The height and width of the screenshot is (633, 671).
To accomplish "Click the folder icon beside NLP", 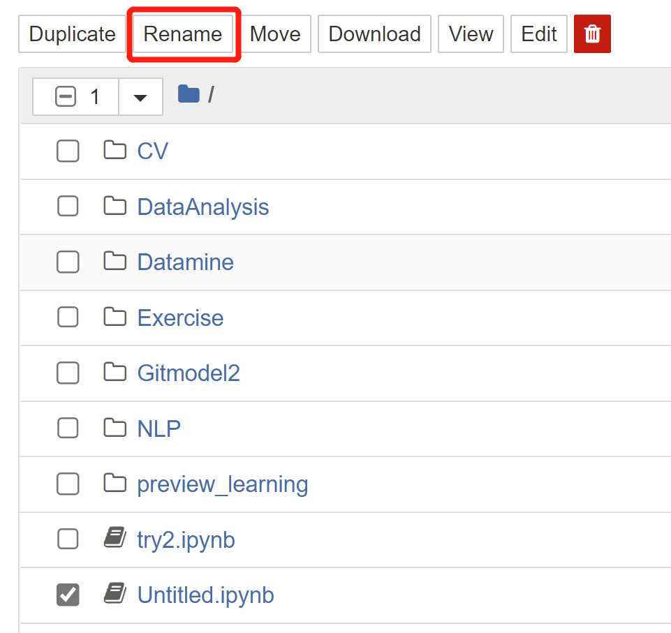I will [x=115, y=427].
